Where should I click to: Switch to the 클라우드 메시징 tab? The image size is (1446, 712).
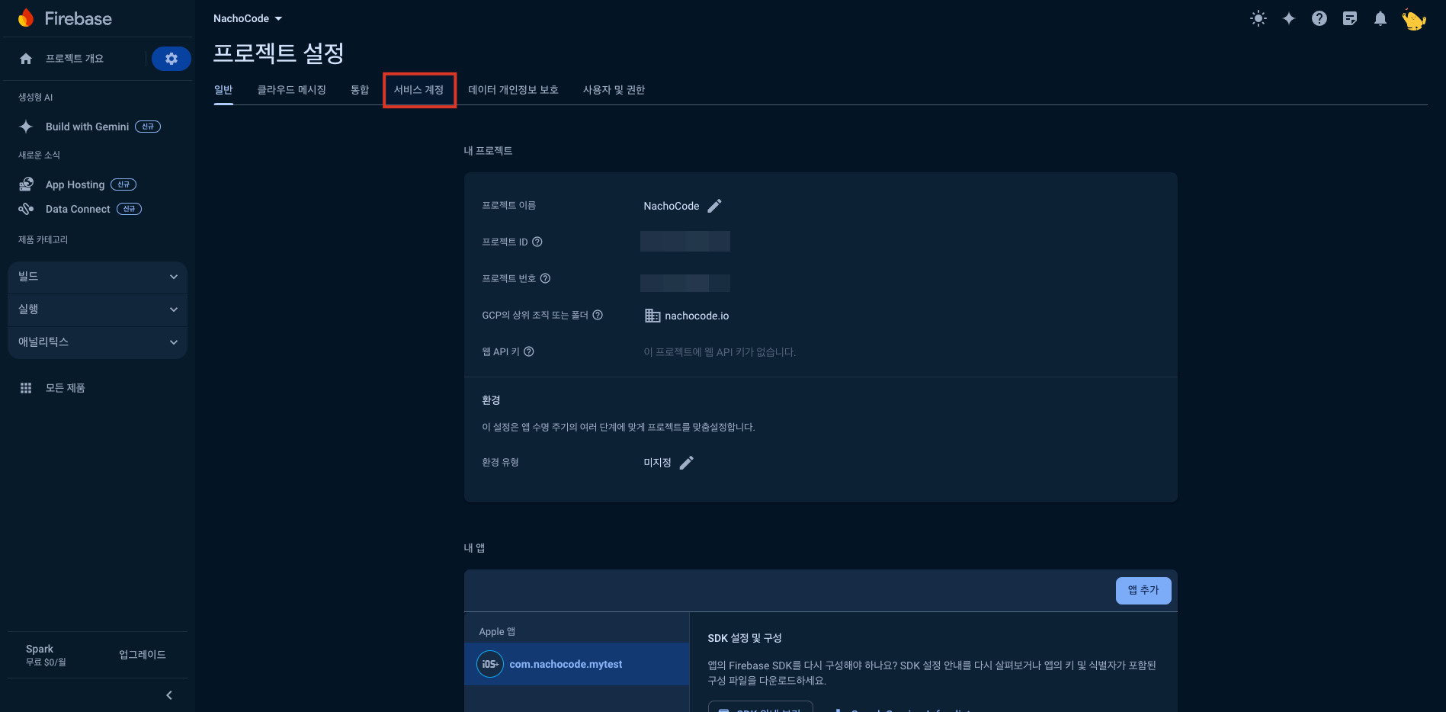click(x=292, y=90)
